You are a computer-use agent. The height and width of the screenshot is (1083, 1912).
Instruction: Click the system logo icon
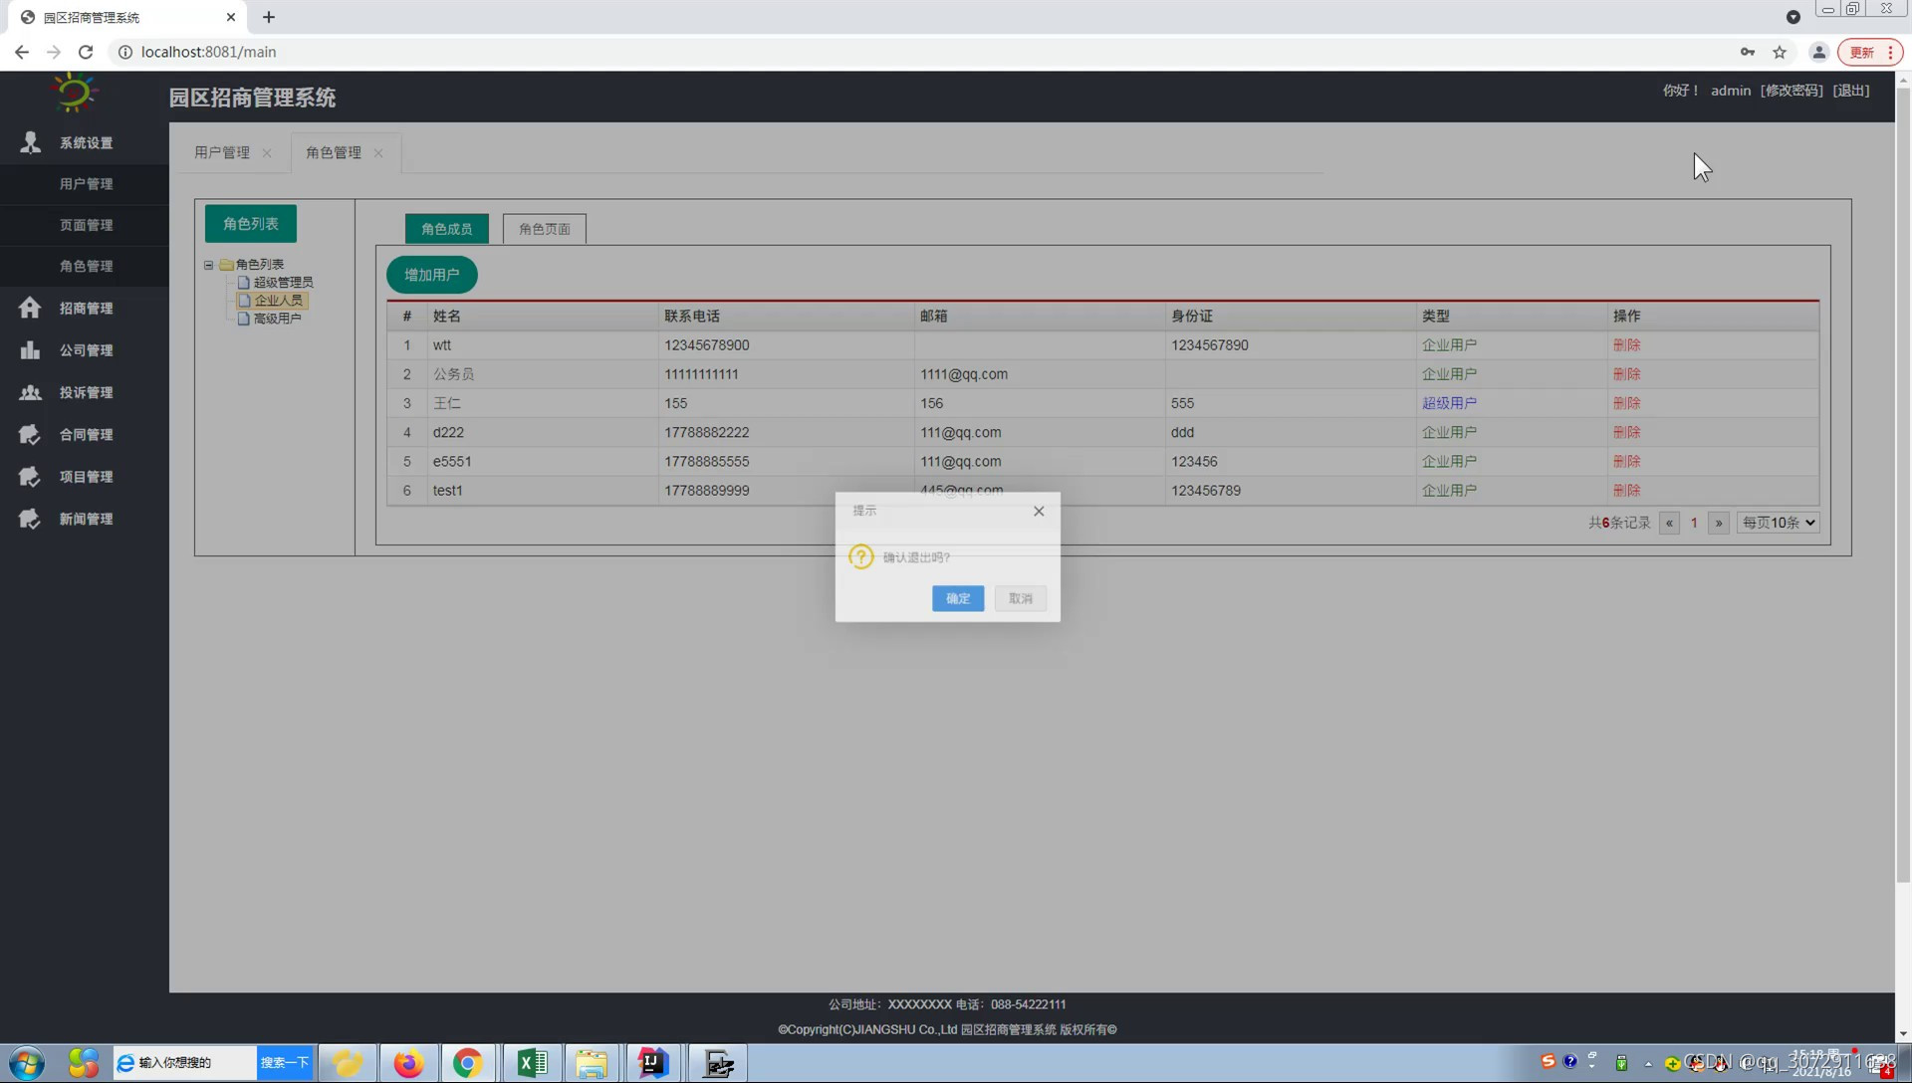tap(74, 93)
